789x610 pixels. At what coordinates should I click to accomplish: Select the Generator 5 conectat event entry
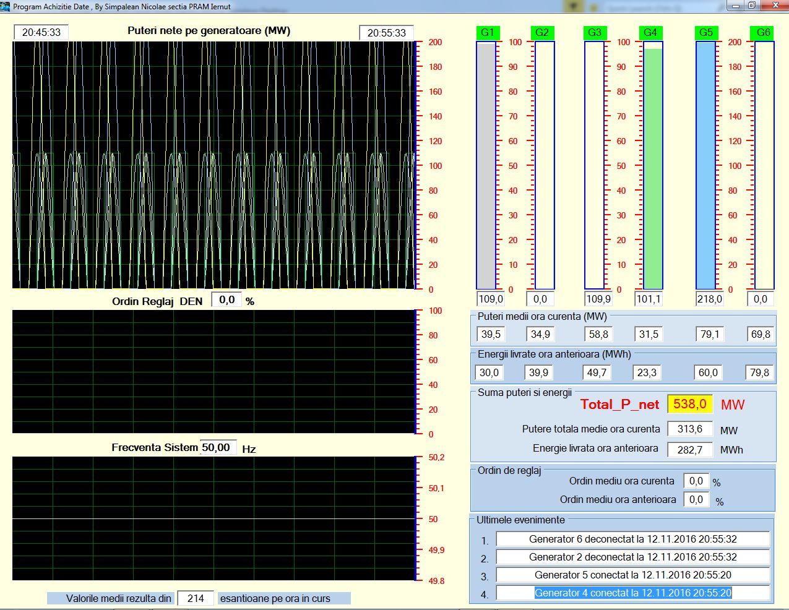pos(632,575)
